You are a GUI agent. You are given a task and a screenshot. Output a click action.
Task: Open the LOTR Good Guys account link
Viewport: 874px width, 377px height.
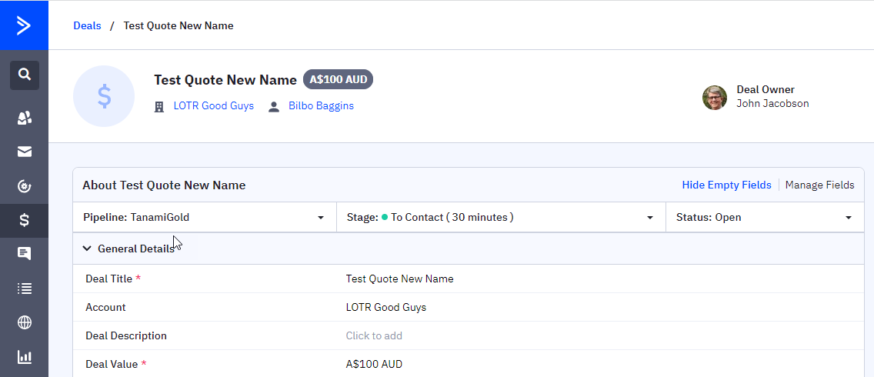[x=213, y=106]
